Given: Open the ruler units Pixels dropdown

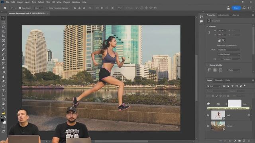Looking at the screenshot, I should 234,70.
